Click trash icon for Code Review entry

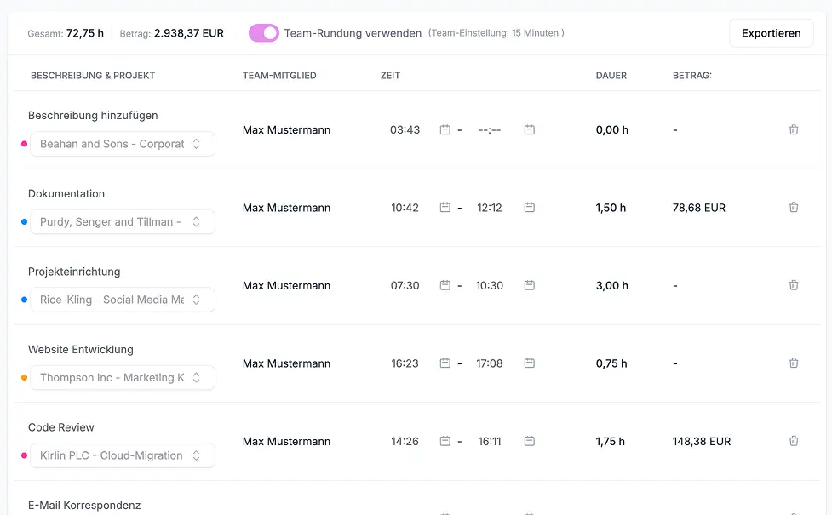point(794,441)
